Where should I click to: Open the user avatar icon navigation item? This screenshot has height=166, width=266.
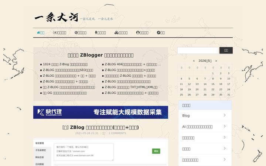[x=142, y=33]
